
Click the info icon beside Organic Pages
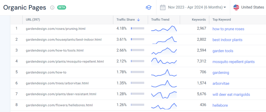point(52,8)
